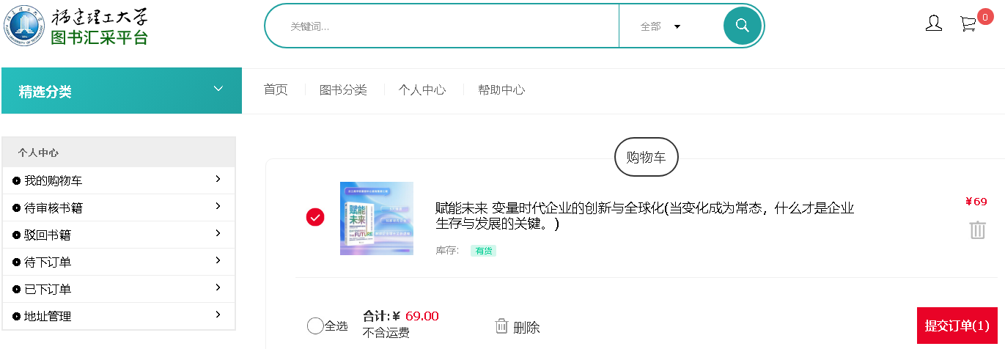This screenshot has height=349, width=1005.
Task: Open the user account icon
Action: [x=933, y=24]
